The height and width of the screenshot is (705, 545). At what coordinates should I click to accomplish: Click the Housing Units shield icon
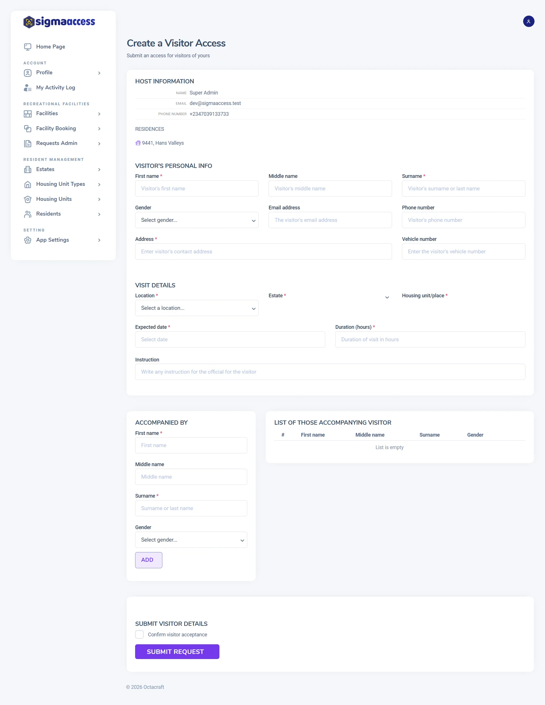click(28, 199)
